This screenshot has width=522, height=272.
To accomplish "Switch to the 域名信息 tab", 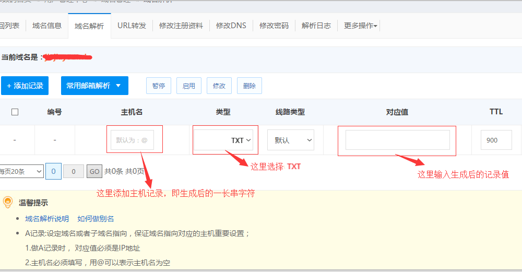I will (47, 26).
